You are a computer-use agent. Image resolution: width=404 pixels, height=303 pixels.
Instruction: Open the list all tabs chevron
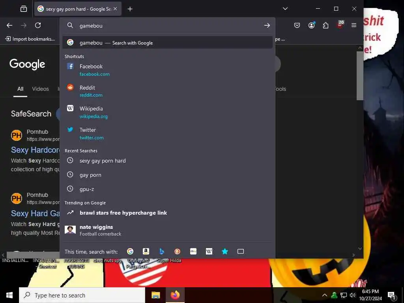[x=285, y=9]
